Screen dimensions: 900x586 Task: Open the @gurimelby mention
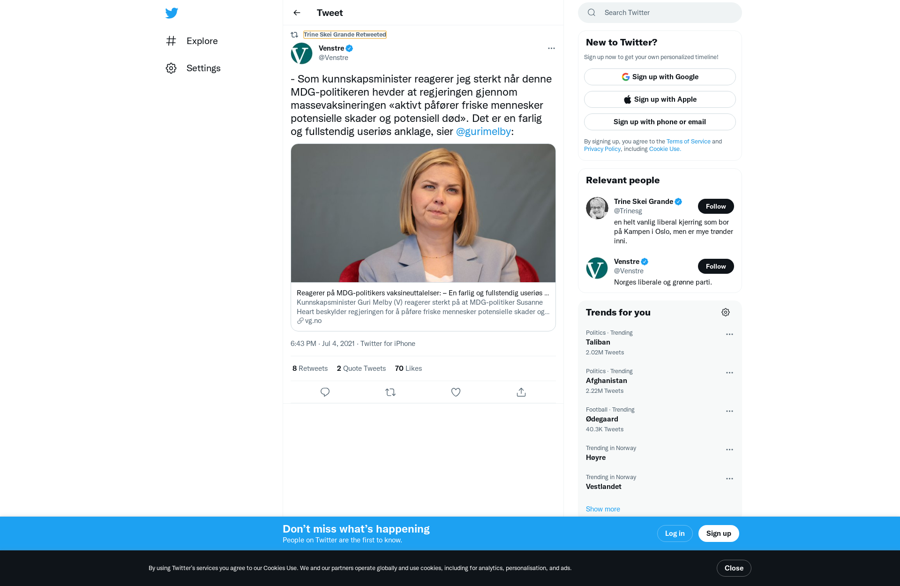(x=483, y=131)
